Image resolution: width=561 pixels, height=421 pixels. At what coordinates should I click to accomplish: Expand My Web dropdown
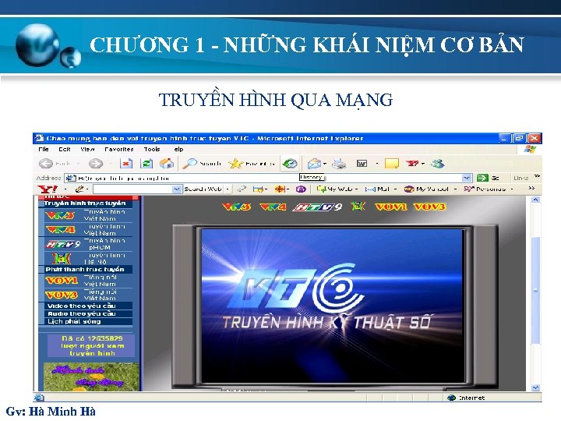click(357, 189)
